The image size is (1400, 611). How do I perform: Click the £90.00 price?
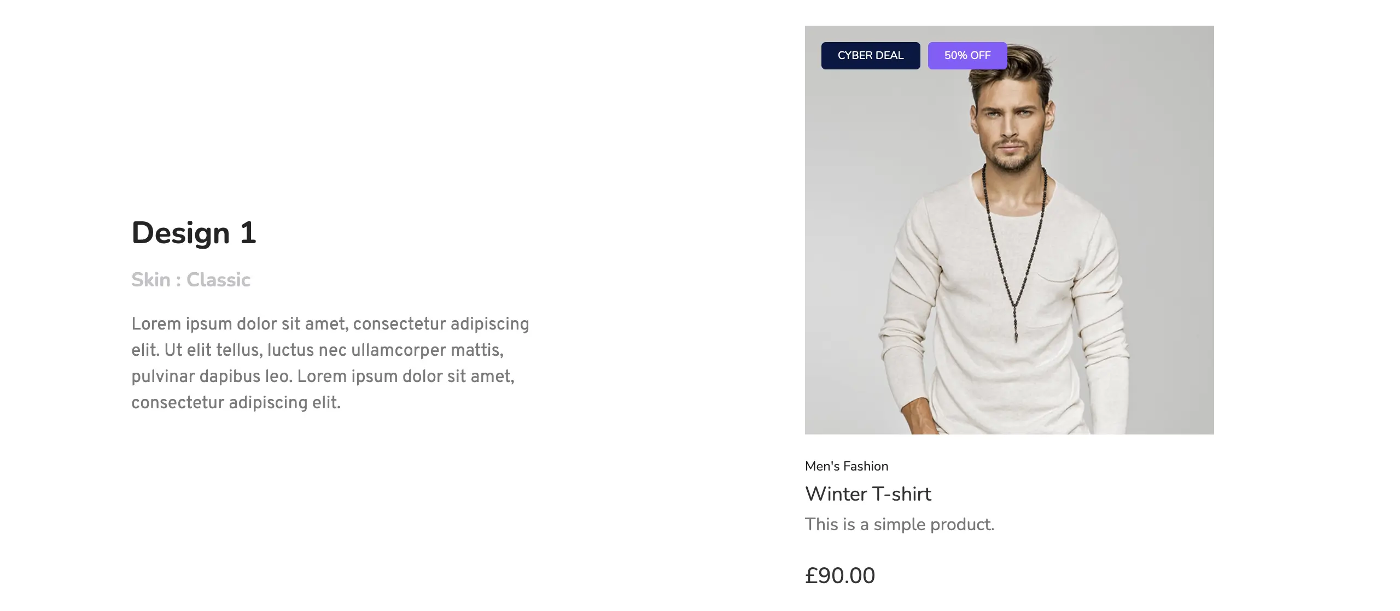pos(840,575)
